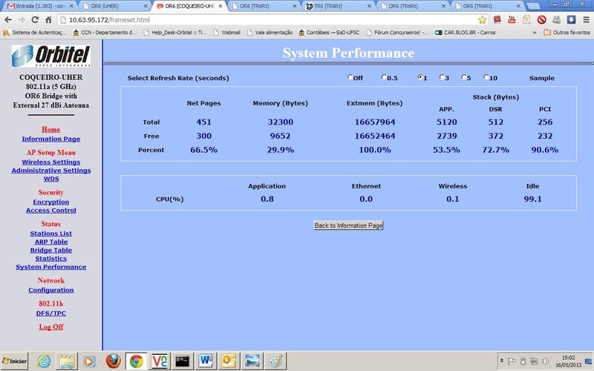
Task: Select the 1 second refresh rate
Action: tap(420, 77)
